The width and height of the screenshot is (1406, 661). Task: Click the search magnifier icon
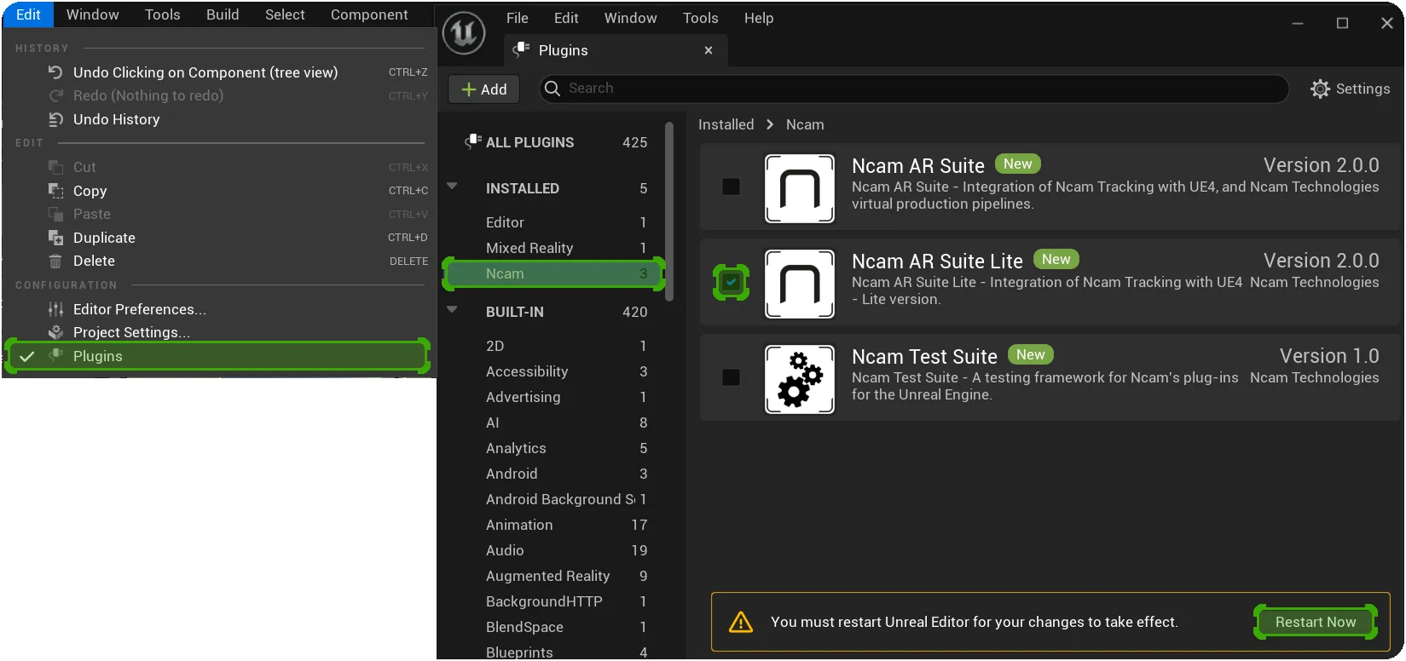553,89
